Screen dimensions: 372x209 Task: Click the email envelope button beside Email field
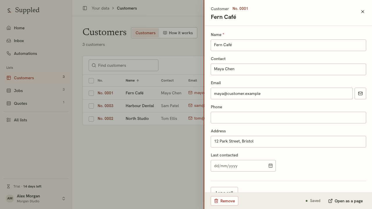point(360,93)
